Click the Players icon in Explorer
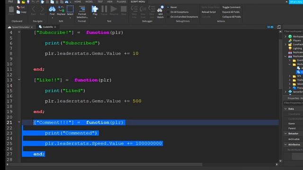This screenshot has height=170, width=303. [x=290, y=41]
